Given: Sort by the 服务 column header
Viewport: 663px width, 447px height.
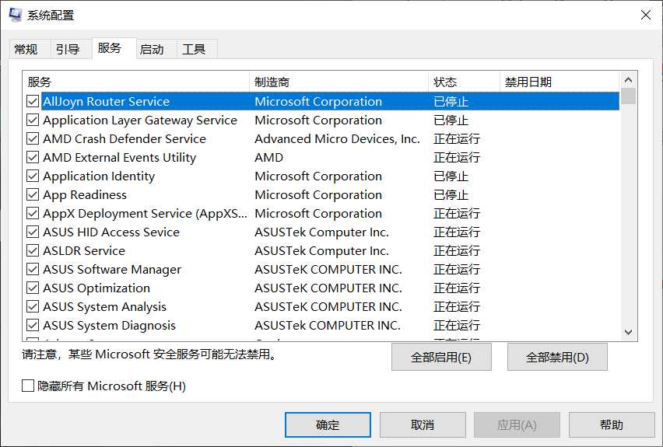Looking at the screenshot, I should click(x=135, y=82).
